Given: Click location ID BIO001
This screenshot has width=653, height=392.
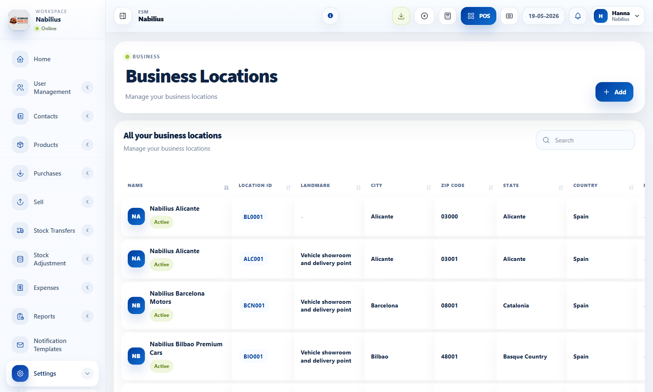Looking at the screenshot, I should point(253,356).
